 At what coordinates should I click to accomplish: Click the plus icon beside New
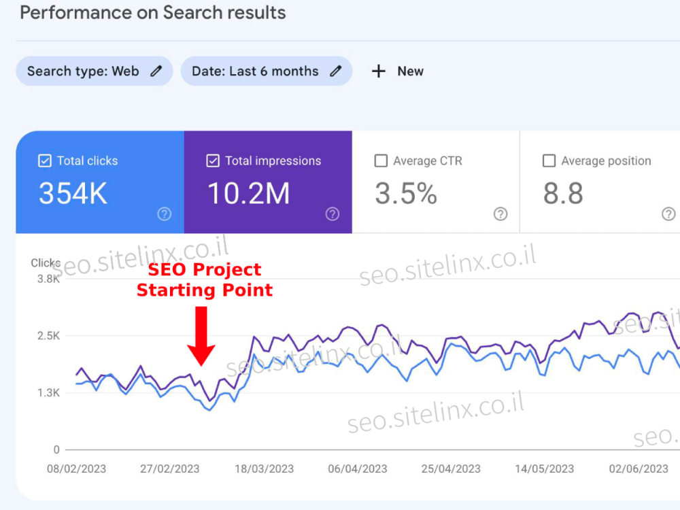click(x=379, y=71)
